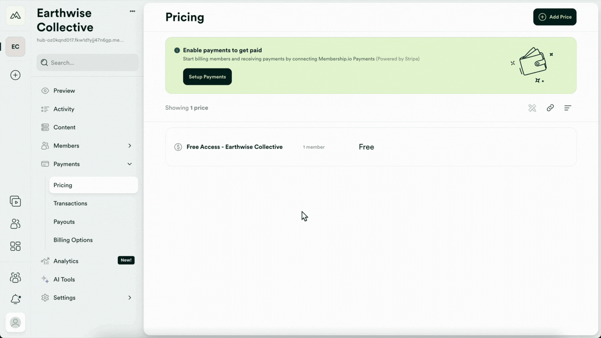Click the Activity list icon
The height and width of the screenshot is (338, 601).
click(x=45, y=109)
